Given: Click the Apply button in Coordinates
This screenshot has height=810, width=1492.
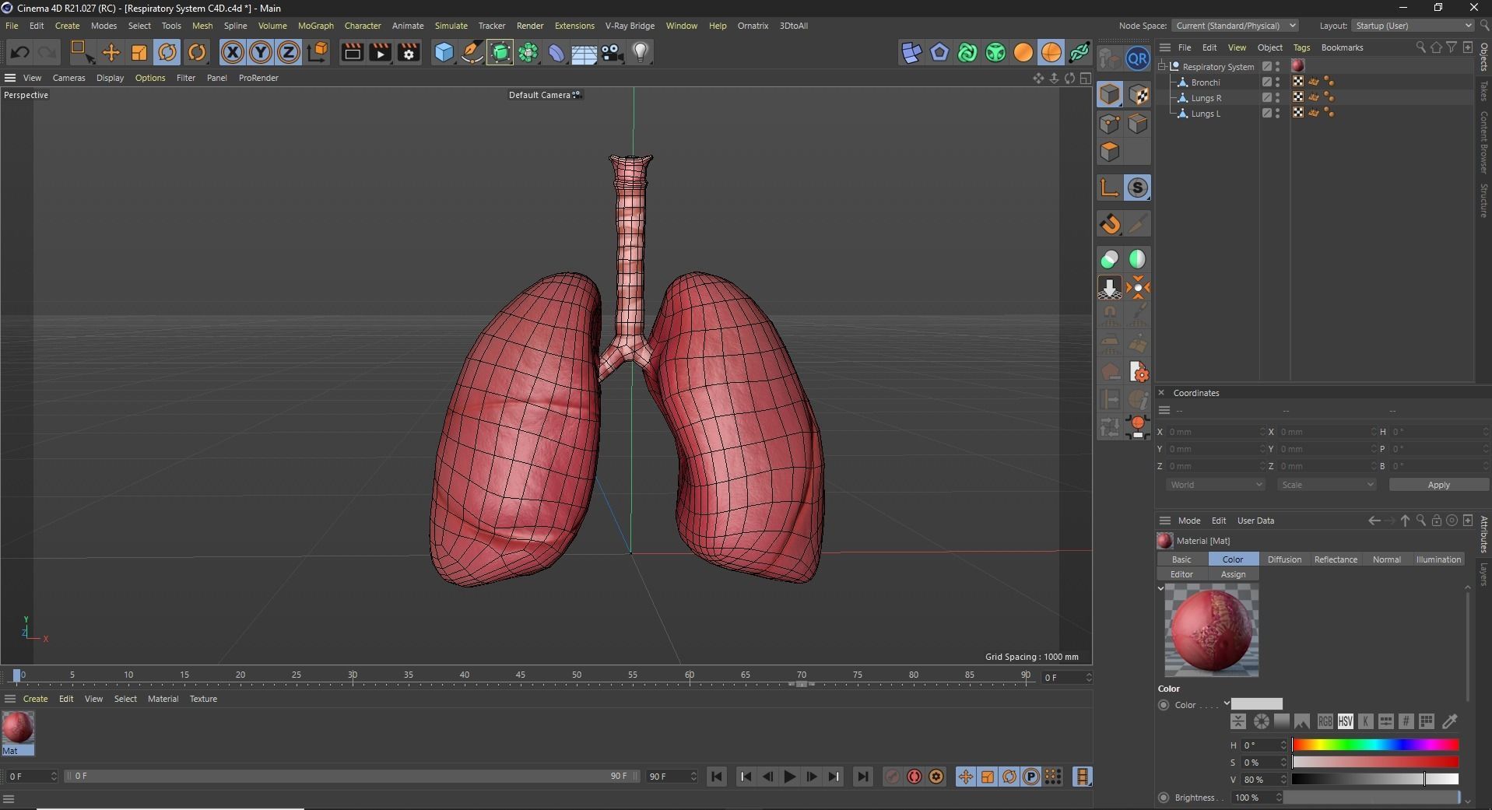Looking at the screenshot, I should (x=1438, y=485).
